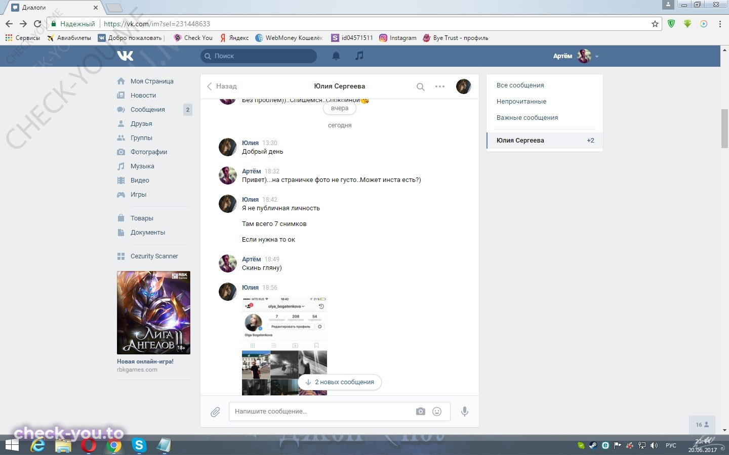Go to Моя Страница

click(152, 81)
